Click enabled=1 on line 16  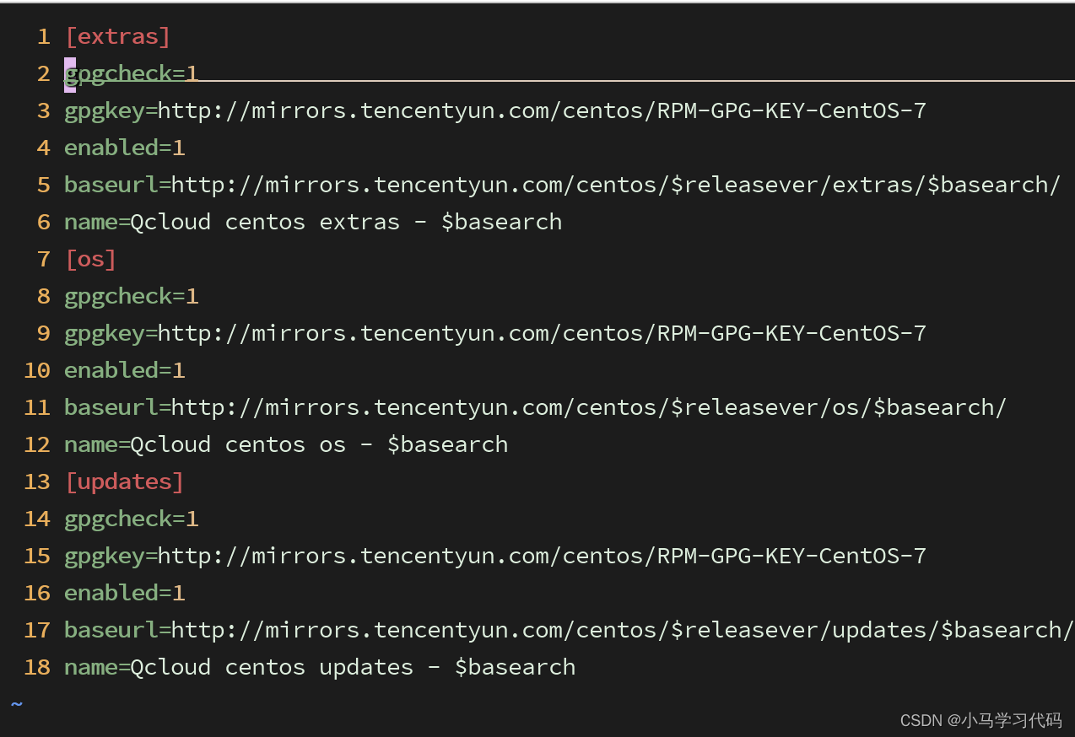[125, 593]
